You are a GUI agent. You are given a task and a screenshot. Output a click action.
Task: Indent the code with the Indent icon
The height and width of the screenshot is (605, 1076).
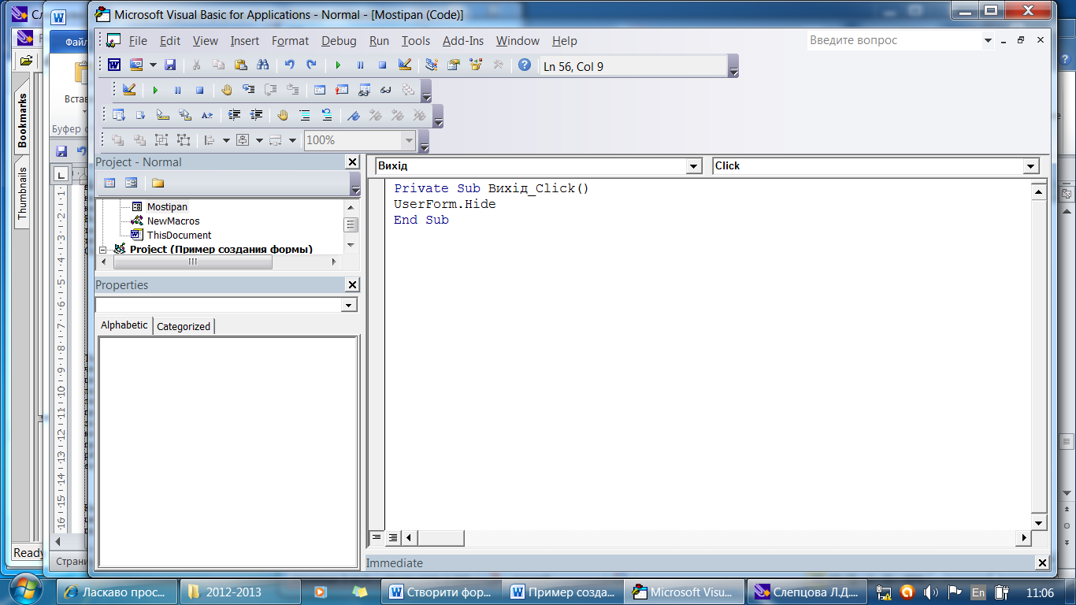[x=234, y=115]
